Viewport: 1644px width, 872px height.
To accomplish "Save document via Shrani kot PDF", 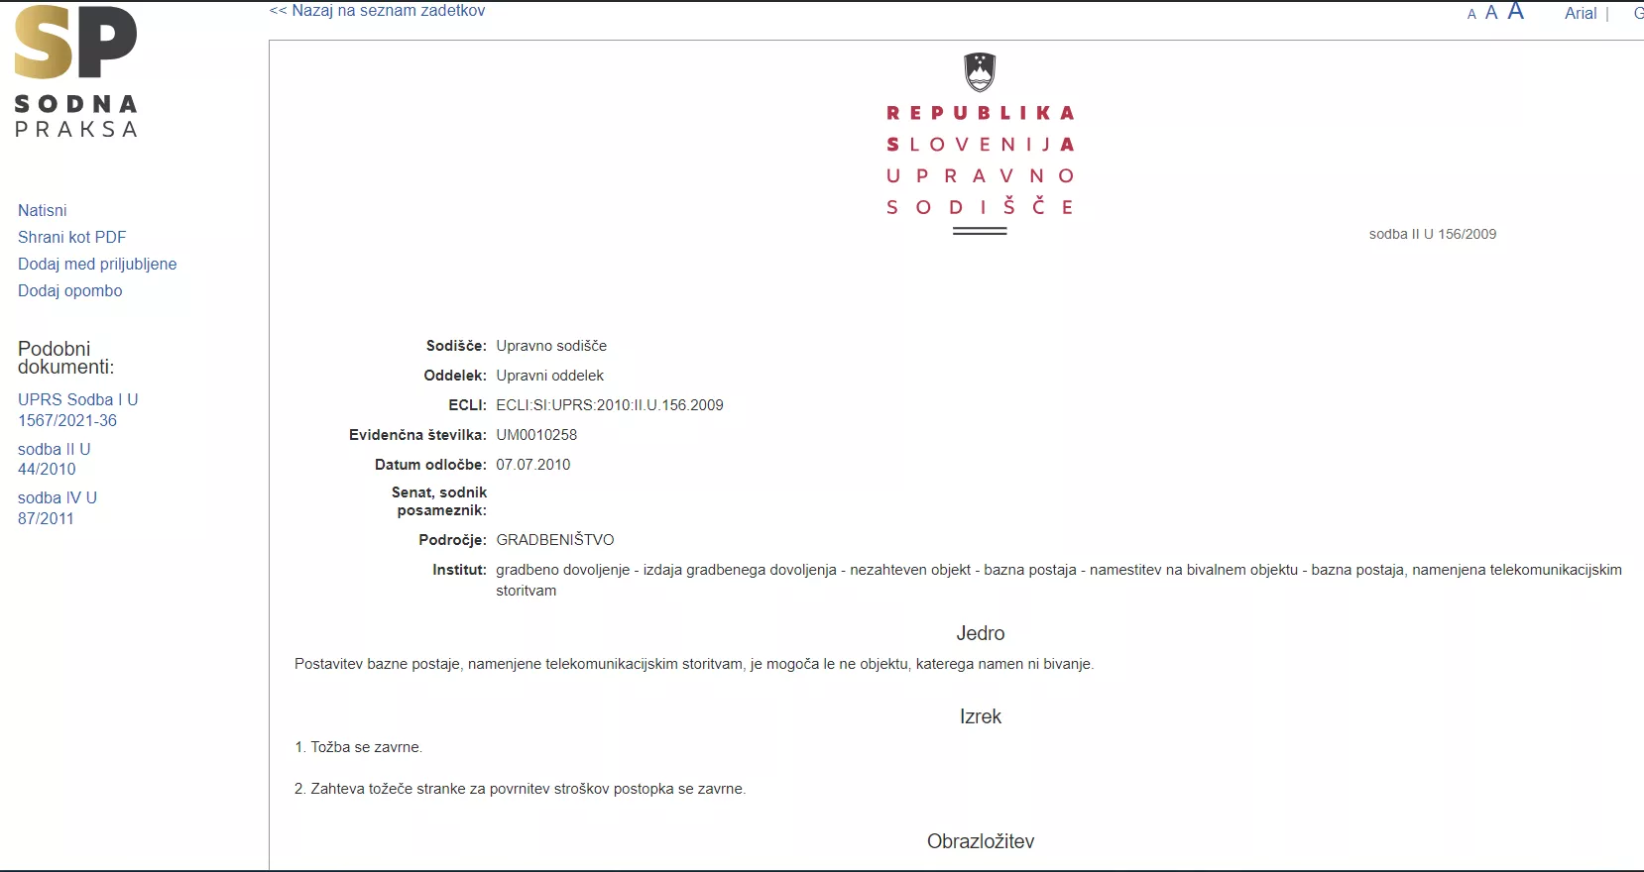I will (72, 237).
